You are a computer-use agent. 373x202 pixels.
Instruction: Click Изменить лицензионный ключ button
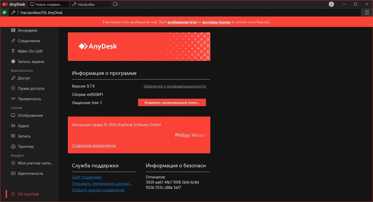coord(172,103)
